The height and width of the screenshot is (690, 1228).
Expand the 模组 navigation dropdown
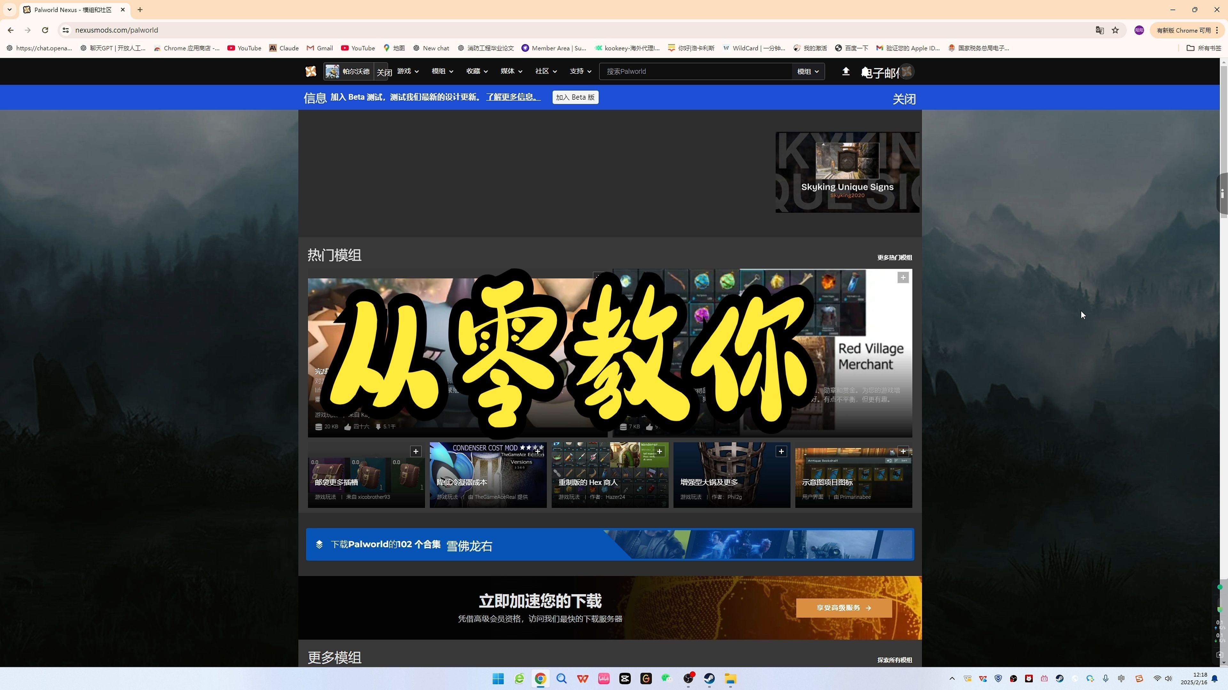442,72
